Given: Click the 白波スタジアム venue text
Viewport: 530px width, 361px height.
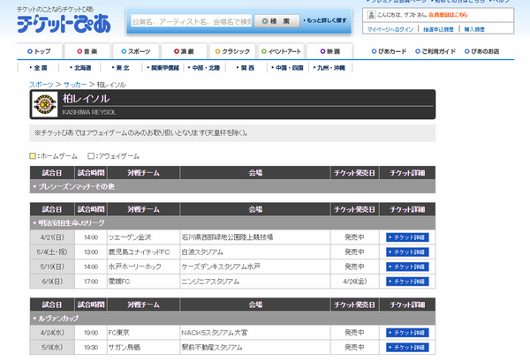Looking at the screenshot, I should 202,252.
